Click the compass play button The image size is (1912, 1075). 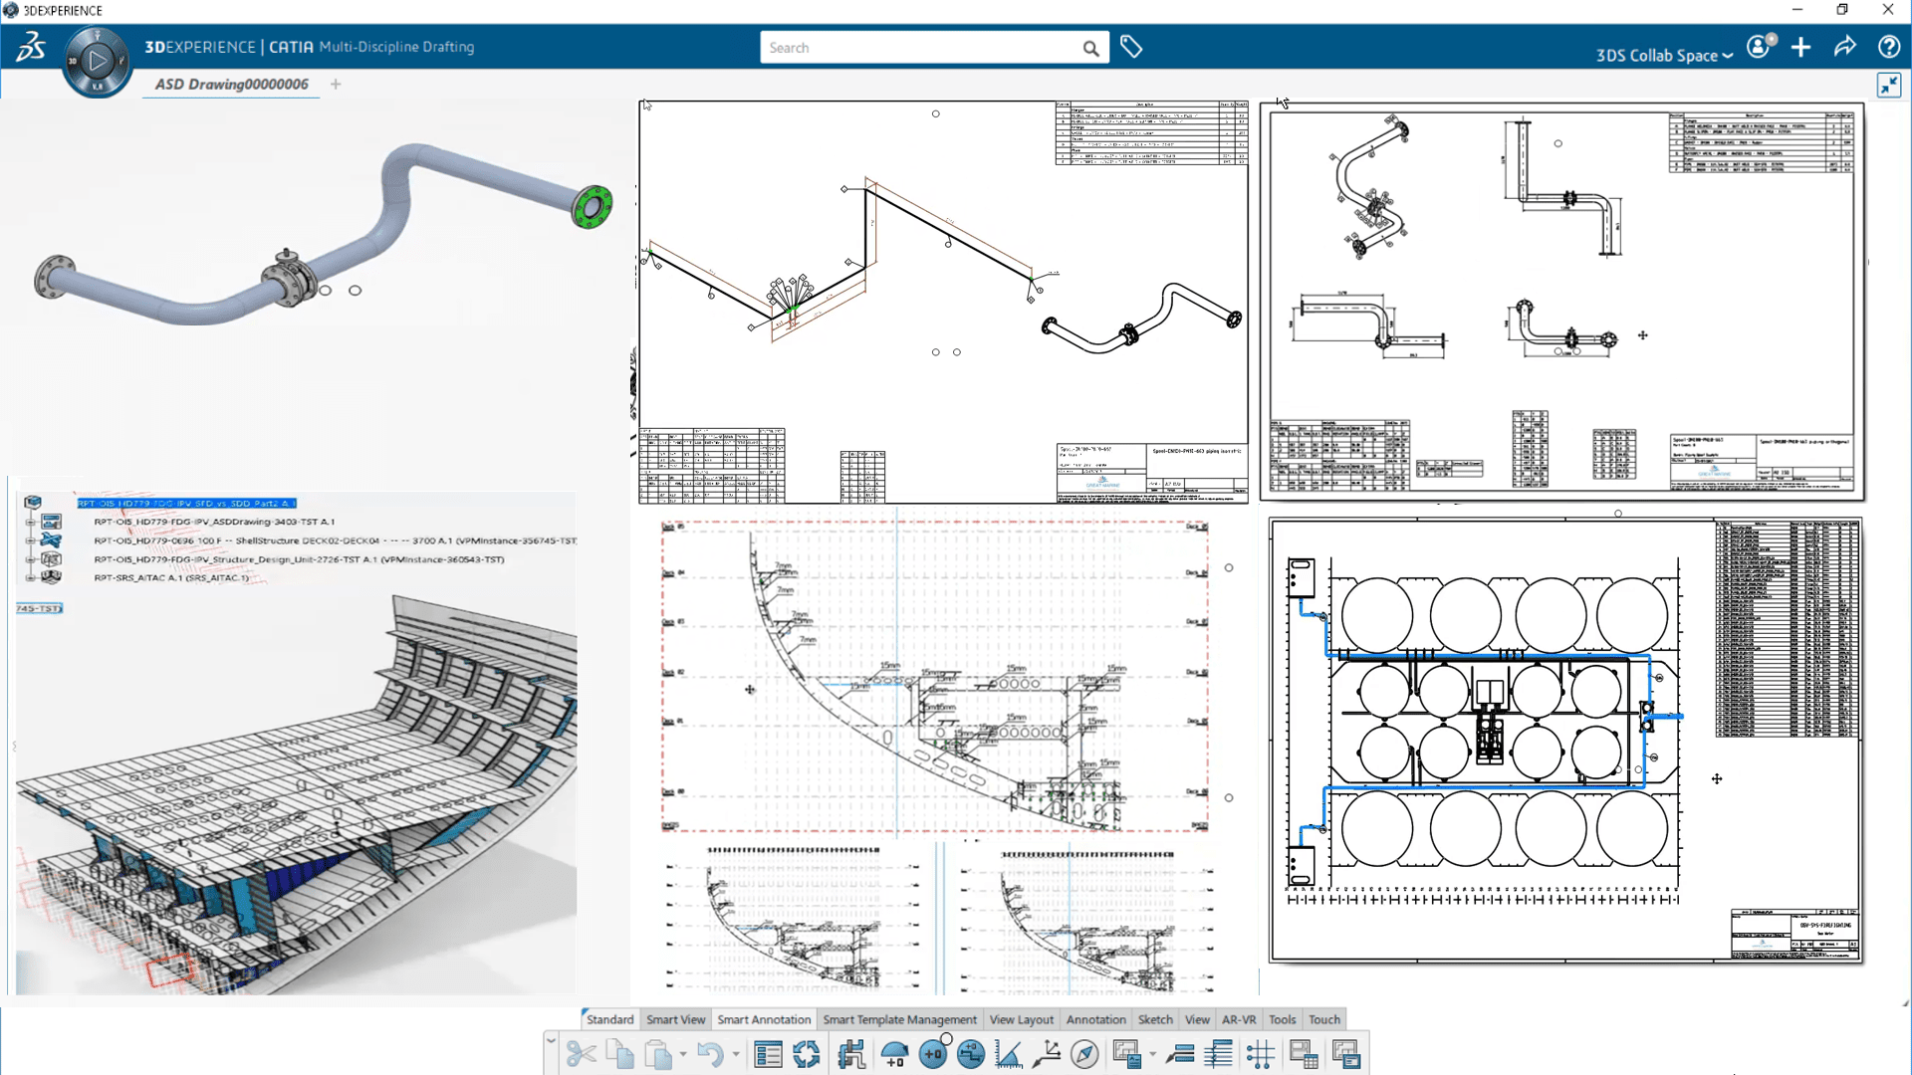click(97, 61)
